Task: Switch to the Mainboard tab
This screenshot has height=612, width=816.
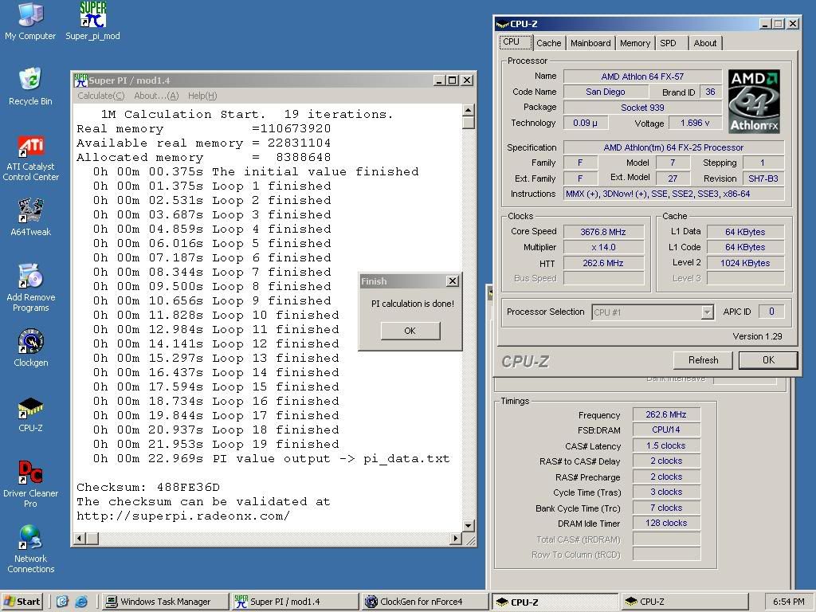Action: pos(590,43)
